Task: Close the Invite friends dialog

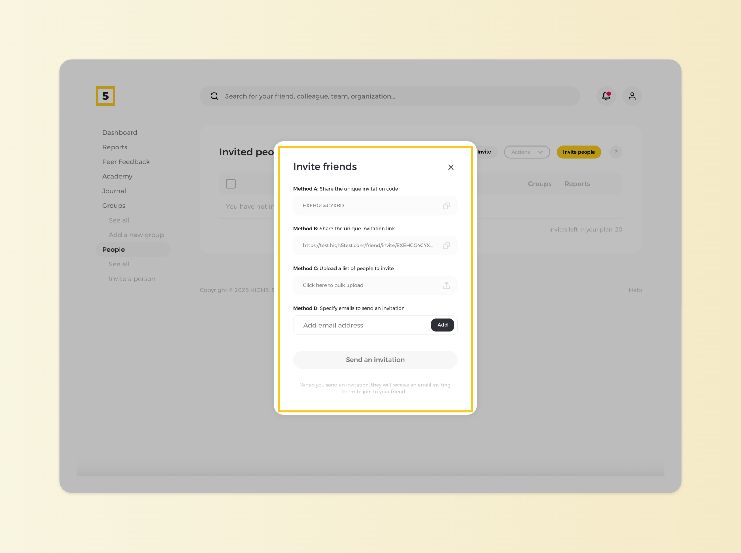Action: [x=451, y=167]
